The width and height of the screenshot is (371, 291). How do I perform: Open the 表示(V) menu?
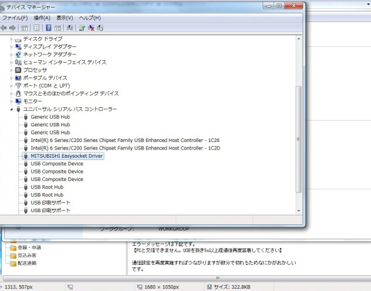tap(64, 18)
